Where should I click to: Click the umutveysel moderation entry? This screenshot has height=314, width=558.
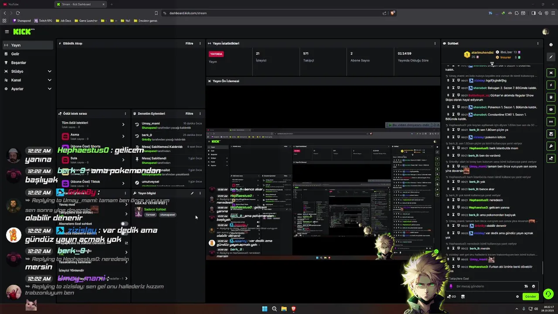168,184
